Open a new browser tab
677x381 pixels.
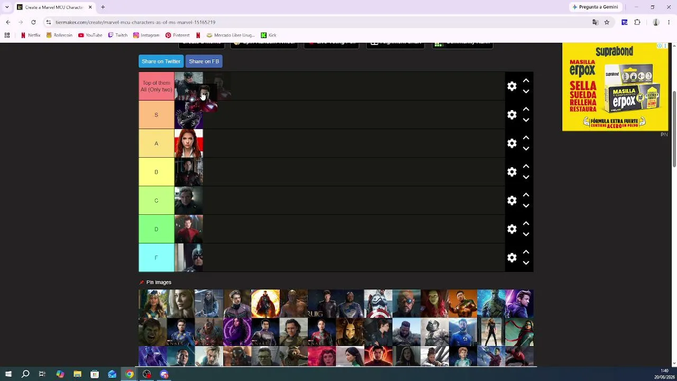pos(103,7)
